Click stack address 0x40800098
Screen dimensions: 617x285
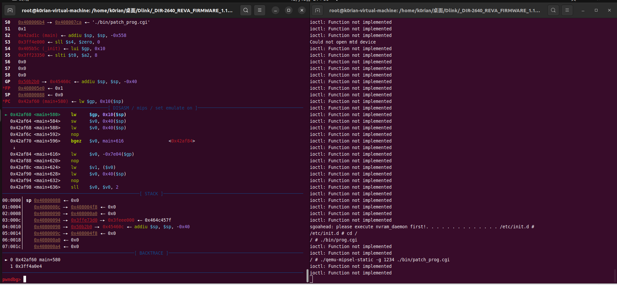click(x=47, y=227)
